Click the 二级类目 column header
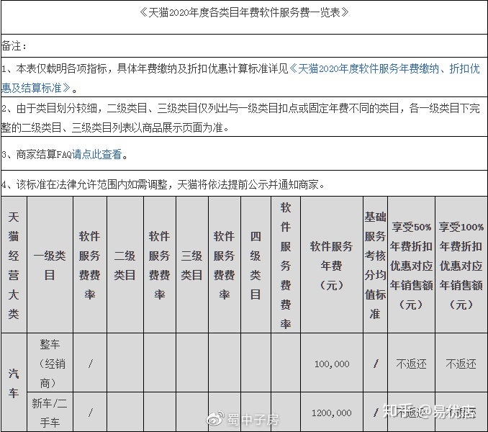The image size is (488, 432). pyautogui.click(x=125, y=265)
